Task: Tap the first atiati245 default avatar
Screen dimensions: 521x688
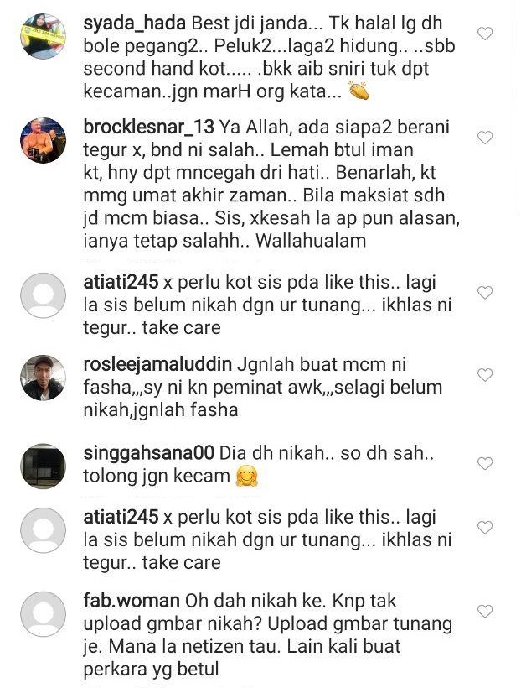Action: click(43, 295)
